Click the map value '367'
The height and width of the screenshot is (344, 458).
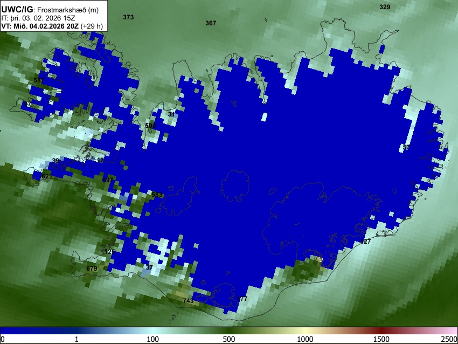[x=211, y=23]
